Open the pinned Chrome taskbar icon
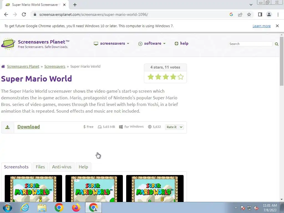The width and height of the screenshot is (284, 213). click(x=59, y=207)
